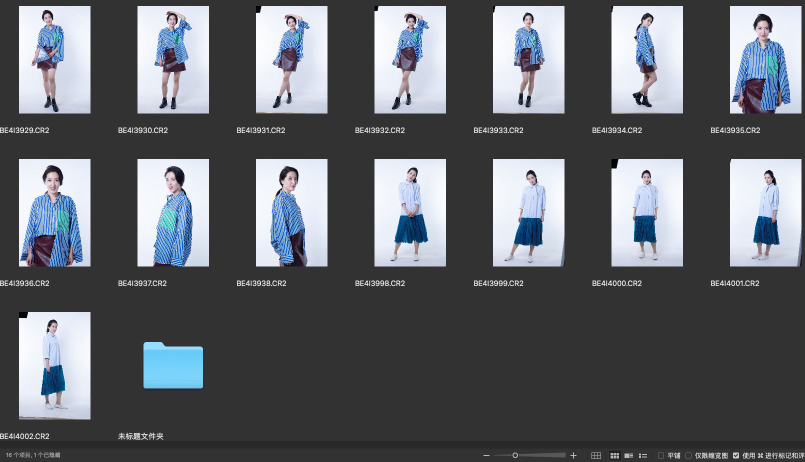
Task: Select the BE4I4002.CR2 thumbnail
Action: coord(54,365)
